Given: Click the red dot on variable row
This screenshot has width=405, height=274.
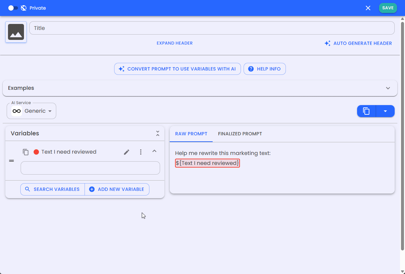Looking at the screenshot, I should pyautogui.click(x=36, y=152).
